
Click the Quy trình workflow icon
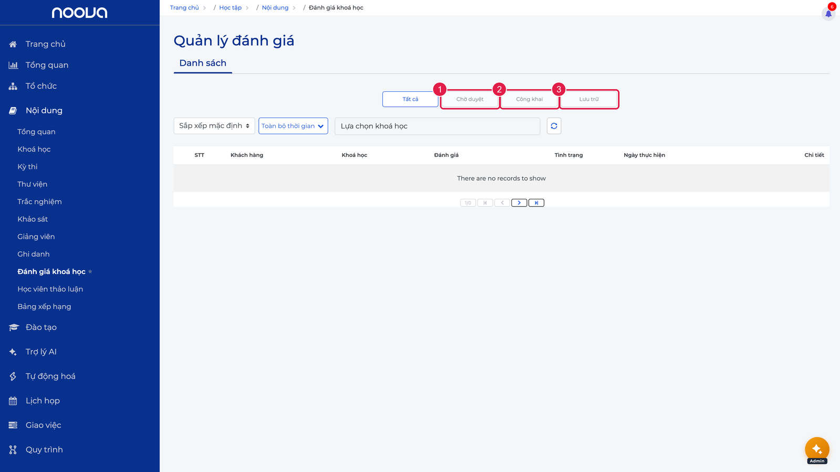coord(13,449)
